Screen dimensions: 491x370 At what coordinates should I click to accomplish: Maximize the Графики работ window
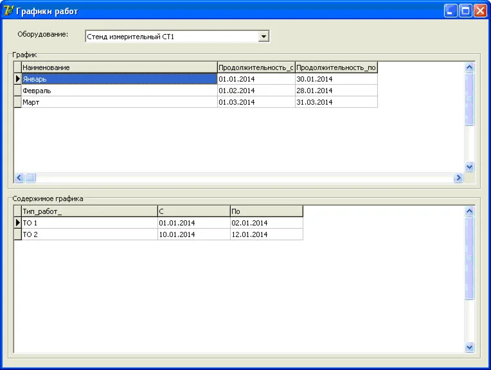point(465,10)
